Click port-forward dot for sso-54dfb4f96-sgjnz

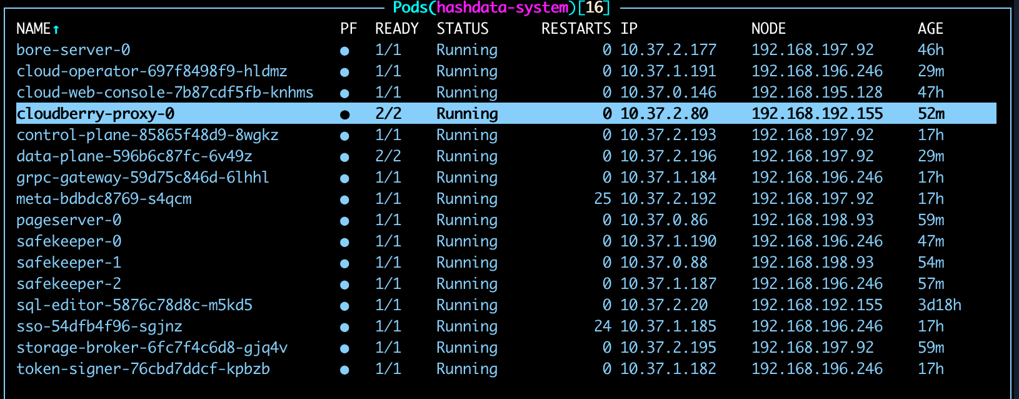[344, 327]
